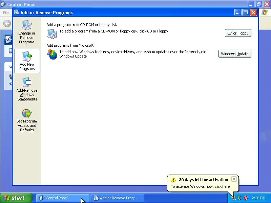Switch to Add or Remove Programs taskbar button
271x203 pixels.
click(117, 198)
